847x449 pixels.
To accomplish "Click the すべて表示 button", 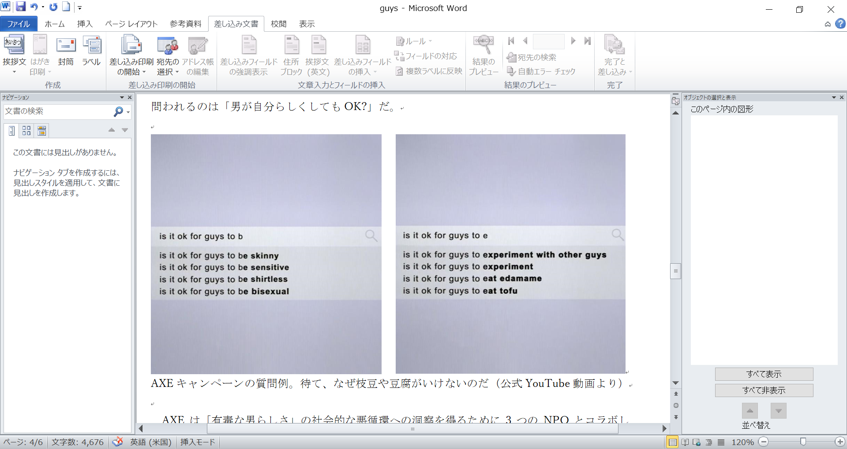I will coord(764,374).
